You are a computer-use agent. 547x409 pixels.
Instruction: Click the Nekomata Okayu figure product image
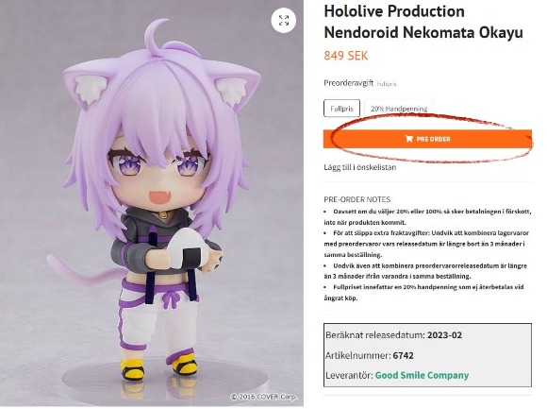(152, 204)
